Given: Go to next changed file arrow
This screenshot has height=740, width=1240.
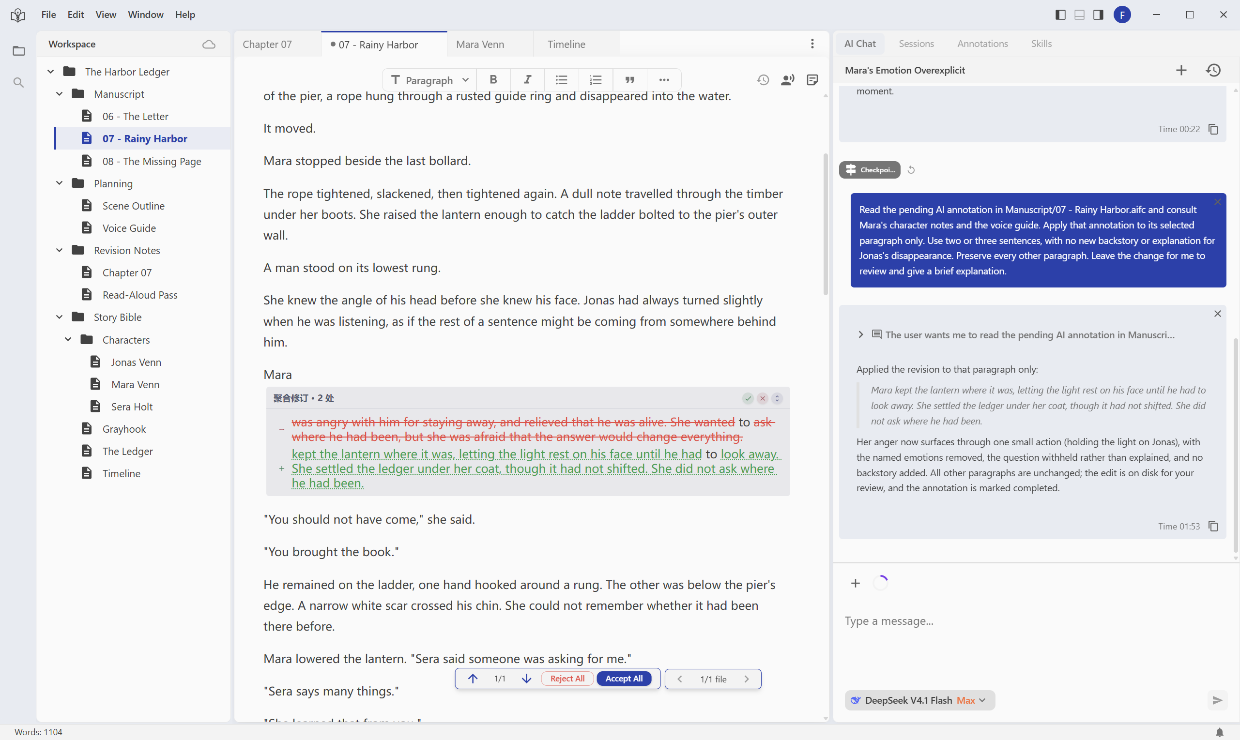Looking at the screenshot, I should coord(747,679).
